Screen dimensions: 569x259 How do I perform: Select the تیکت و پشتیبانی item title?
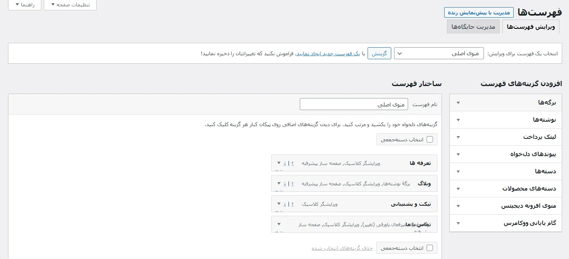click(411, 204)
